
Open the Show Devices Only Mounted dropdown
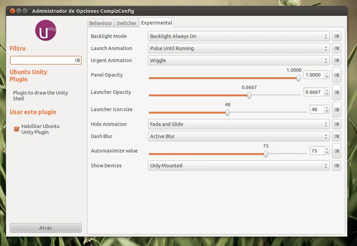pyautogui.click(x=239, y=166)
